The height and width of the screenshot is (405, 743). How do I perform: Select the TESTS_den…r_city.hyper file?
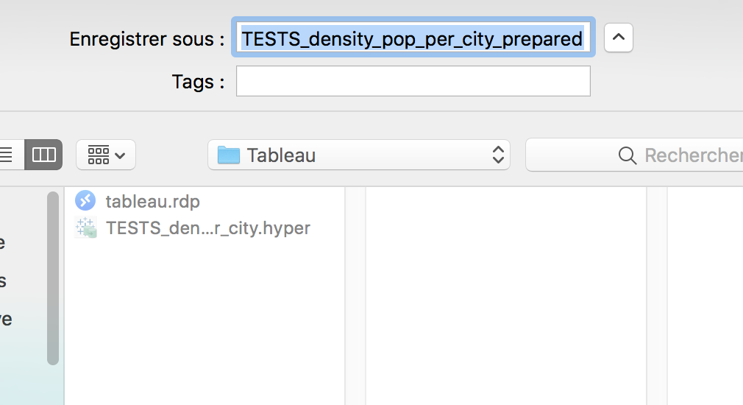tap(208, 228)
